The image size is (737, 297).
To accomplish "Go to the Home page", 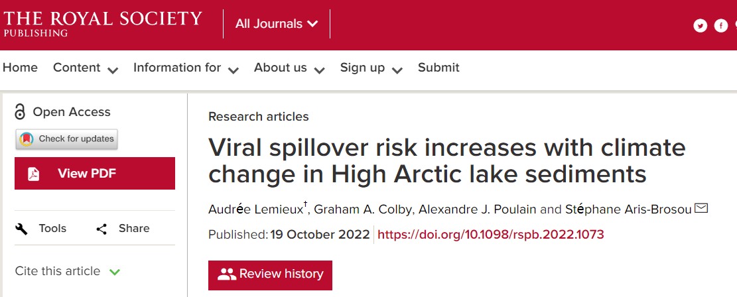I will [x=20, y=68].
